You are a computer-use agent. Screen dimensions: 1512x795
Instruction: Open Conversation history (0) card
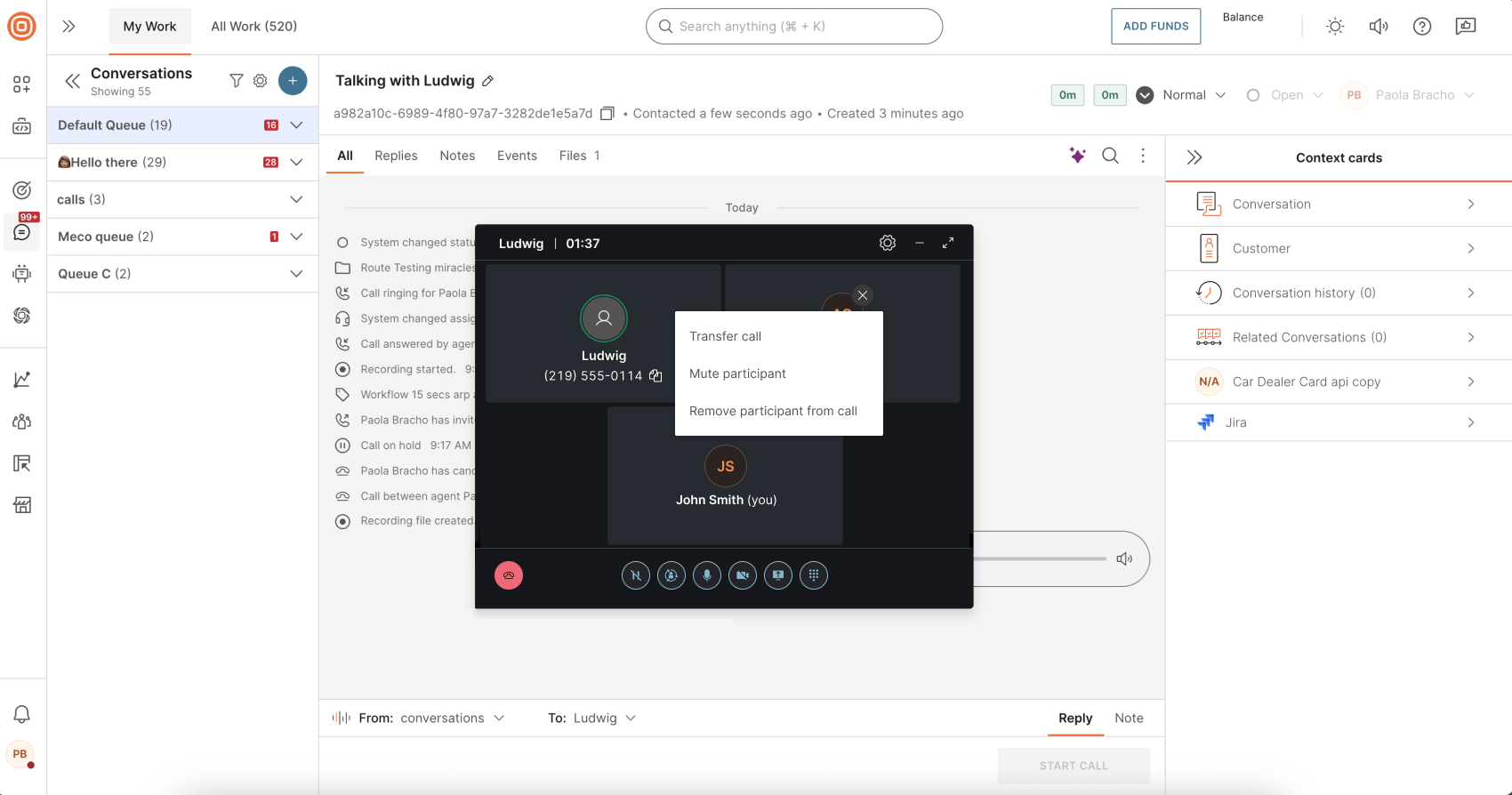1339,293
